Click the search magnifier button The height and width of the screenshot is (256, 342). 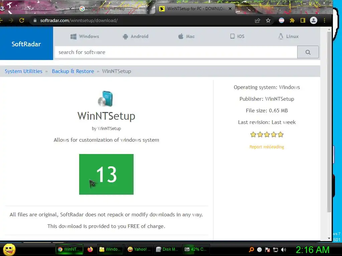coord(308,52)
